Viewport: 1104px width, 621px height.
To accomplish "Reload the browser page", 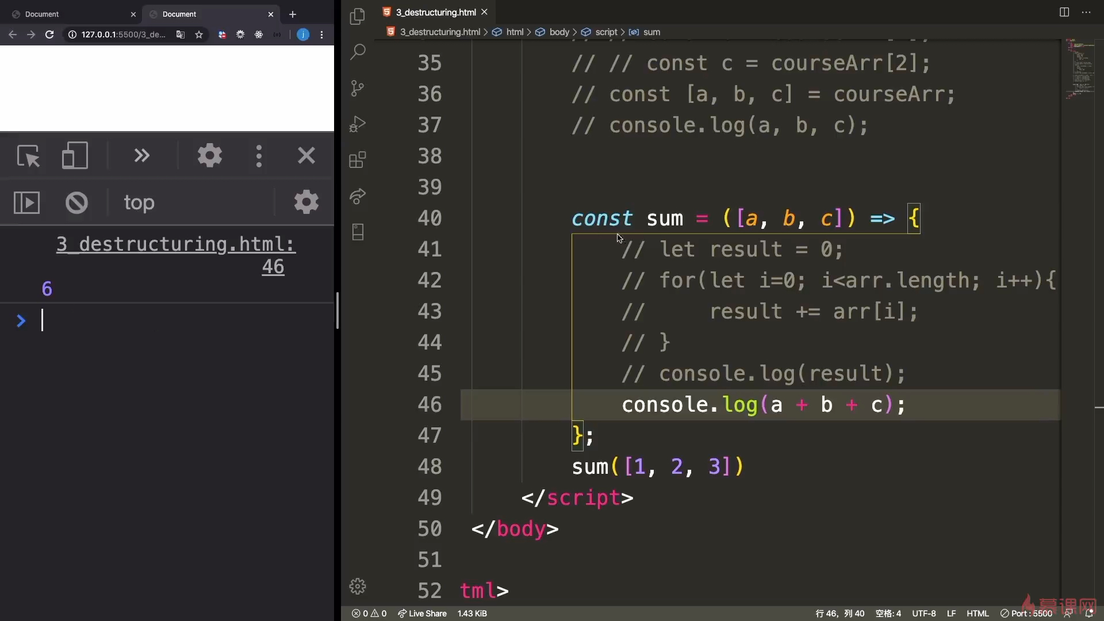I will point(49,34).
